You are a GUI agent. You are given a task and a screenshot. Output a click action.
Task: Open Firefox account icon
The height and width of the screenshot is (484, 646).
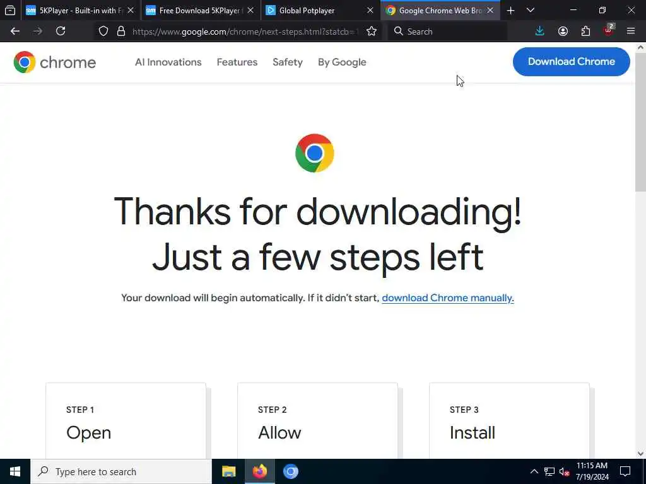[563, 32]
